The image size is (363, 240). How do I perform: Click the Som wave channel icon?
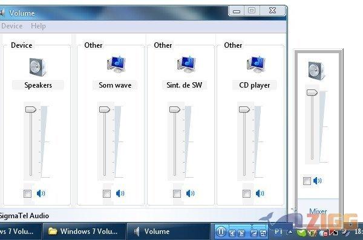(x=116, y=64)
